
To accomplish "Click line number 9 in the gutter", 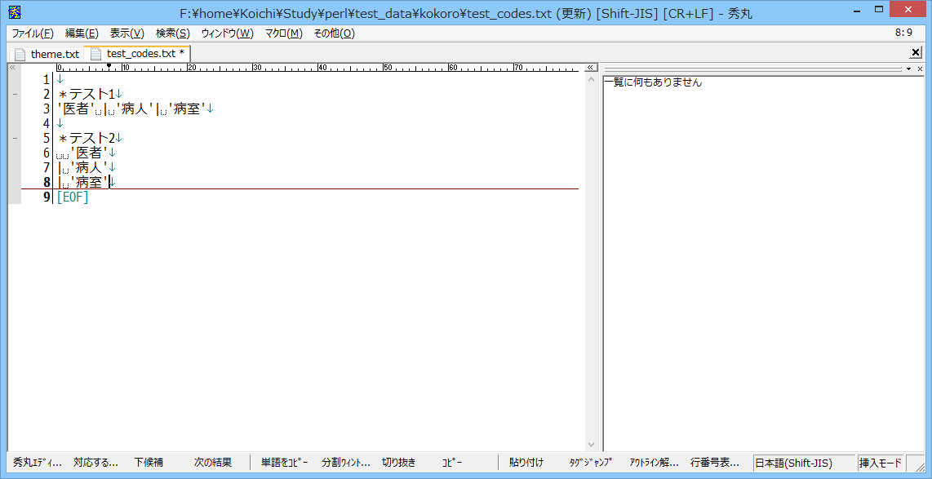I will click(x=47, y=197).
